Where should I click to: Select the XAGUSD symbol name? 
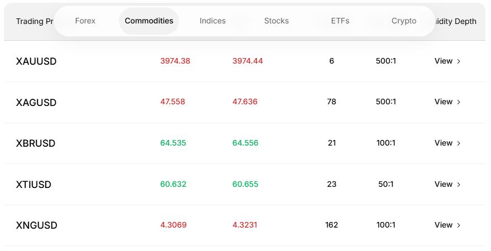[x=36, y=103]
